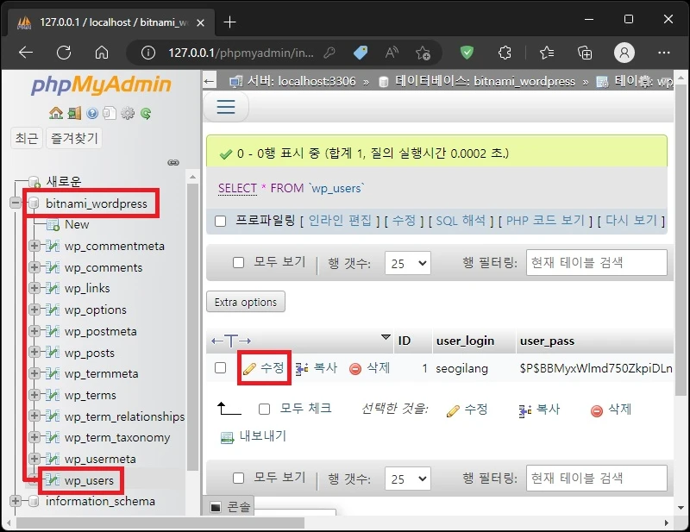Click the SQL 해석 link
Screen dimensions: 690x532
pos(461,221)
